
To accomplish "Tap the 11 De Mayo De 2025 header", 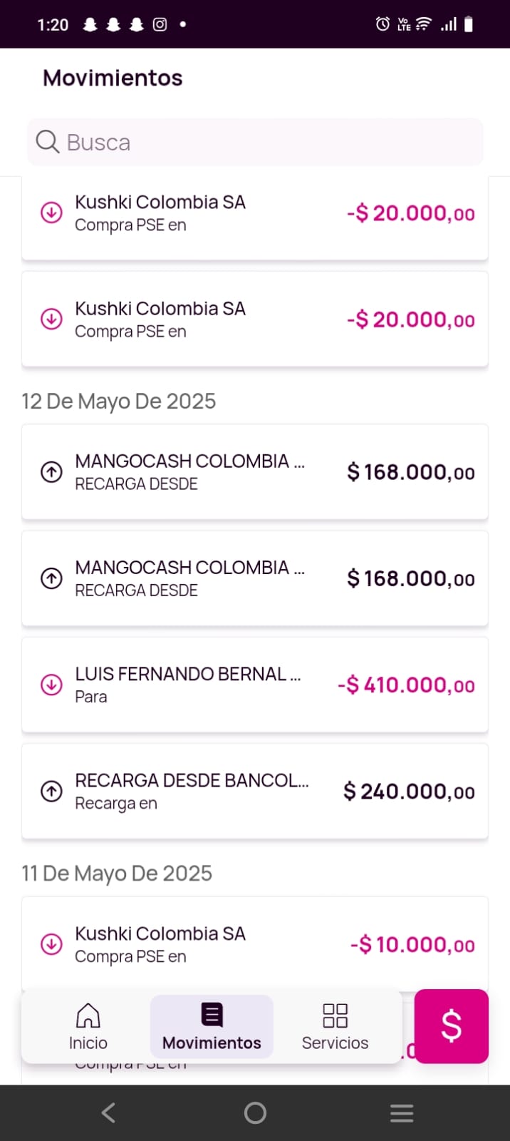I will [117, 874].
